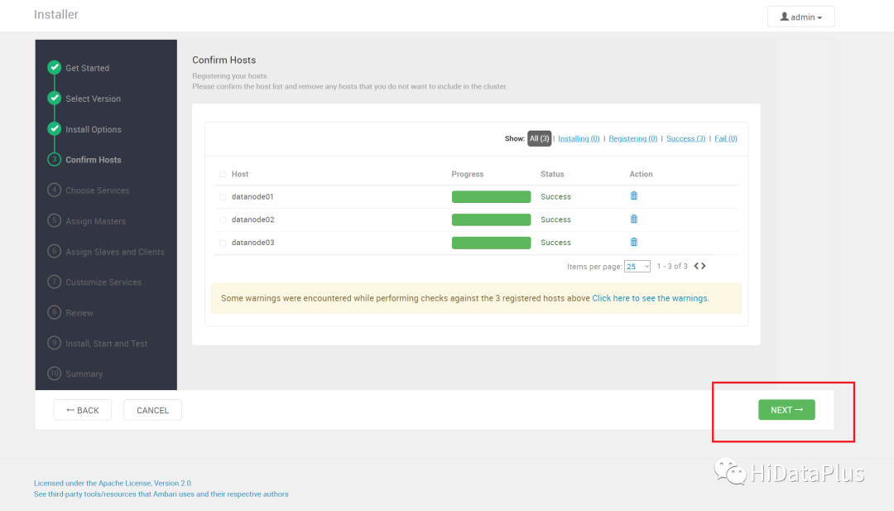Screen dimensions: 894x511
Task: Go to next page arrow in pagination
Action: coord(704,266)
